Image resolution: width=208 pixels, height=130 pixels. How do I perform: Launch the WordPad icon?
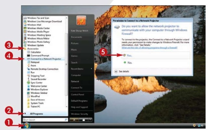point(28,96)
